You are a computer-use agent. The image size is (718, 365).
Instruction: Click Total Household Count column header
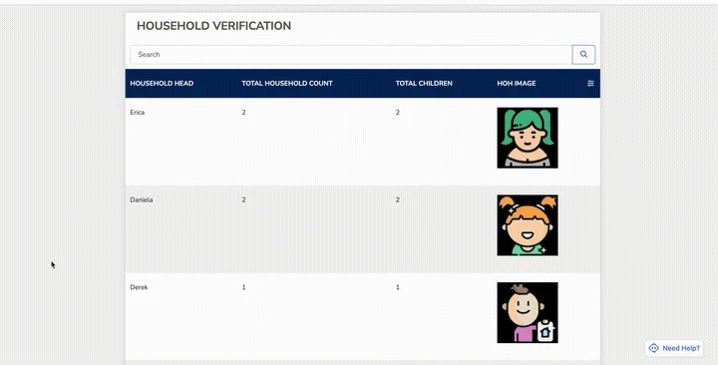[287, 84]
